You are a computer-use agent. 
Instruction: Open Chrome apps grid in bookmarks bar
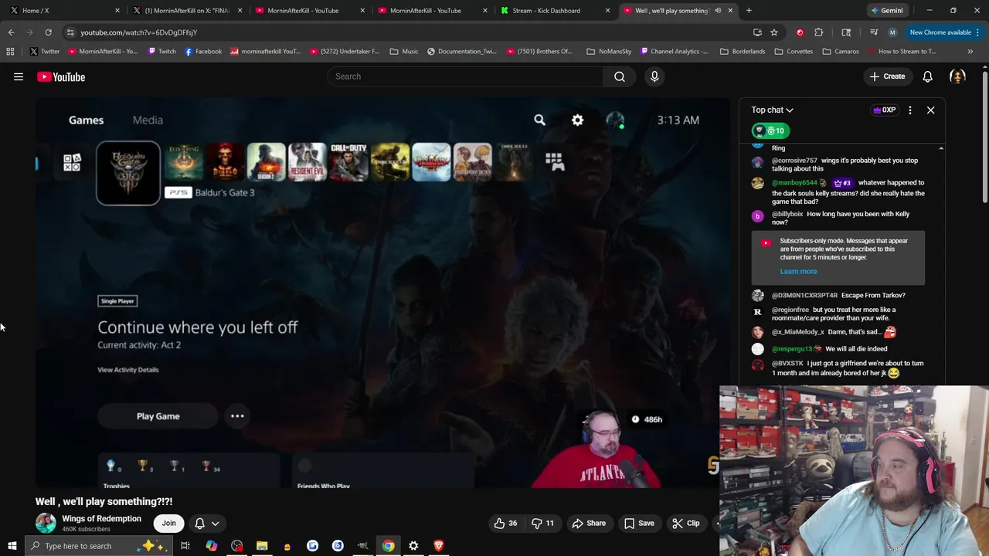[10, 51]
